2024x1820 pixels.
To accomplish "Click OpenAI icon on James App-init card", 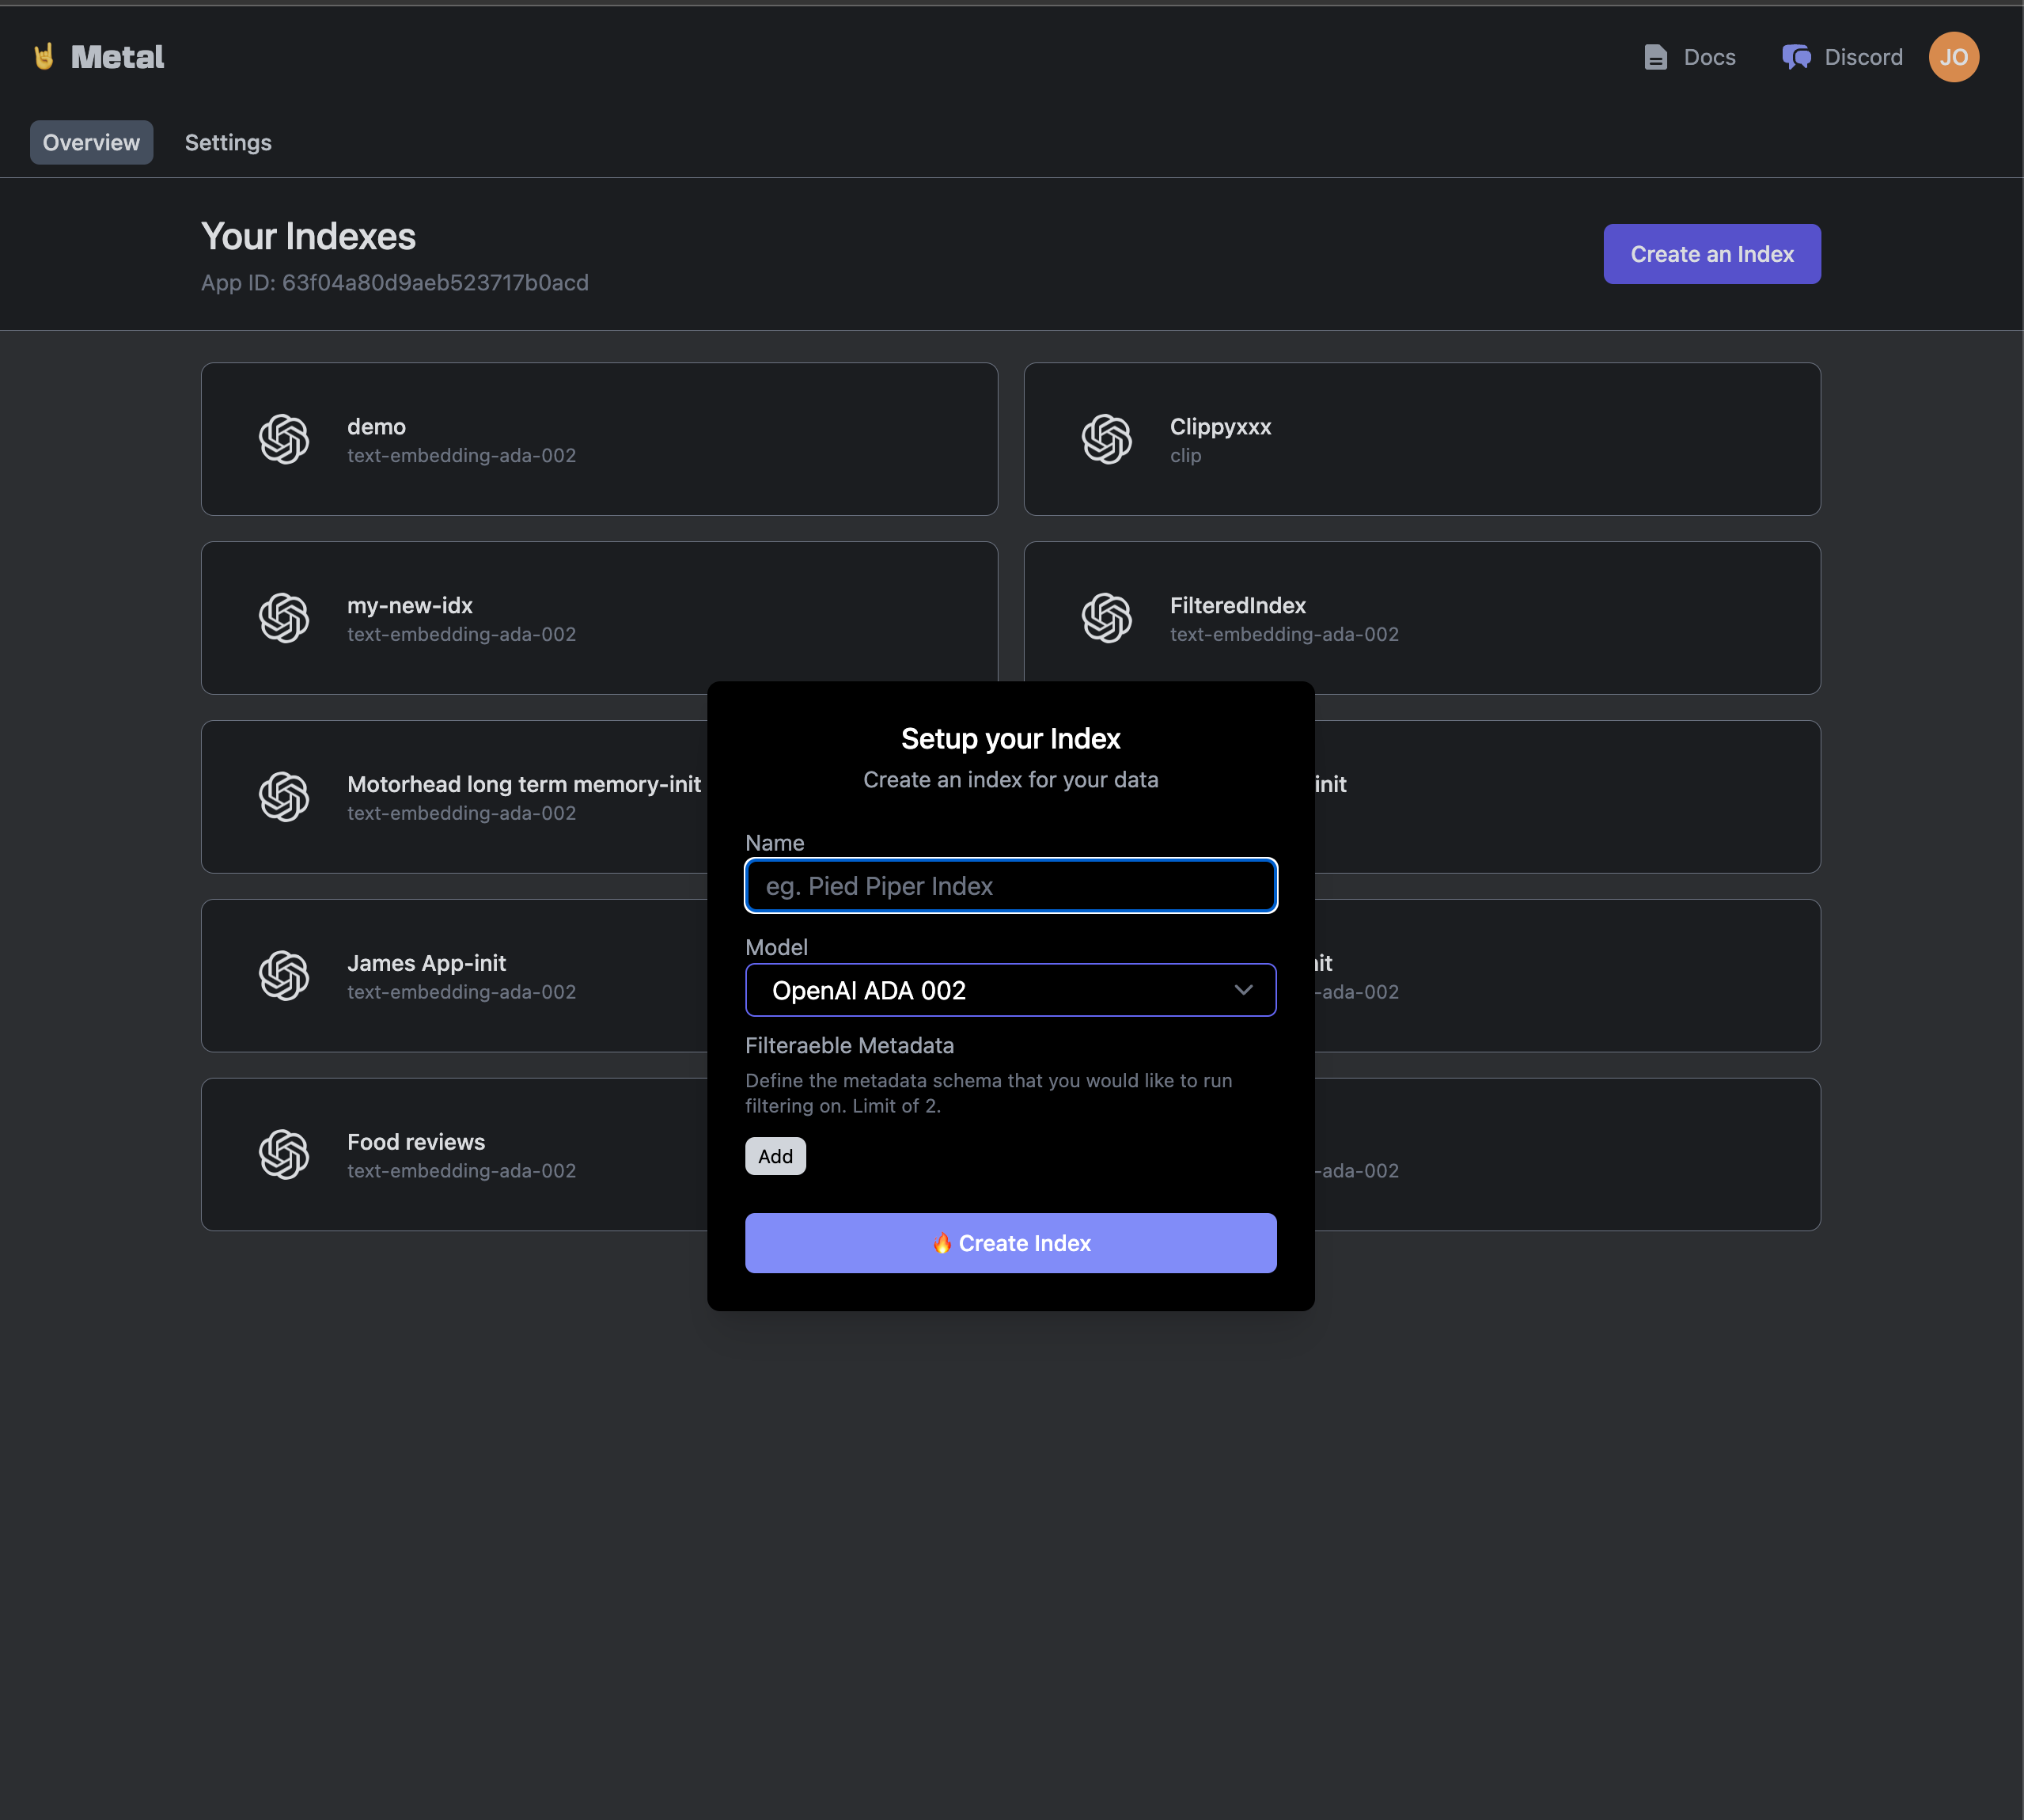I will (284, 976).
